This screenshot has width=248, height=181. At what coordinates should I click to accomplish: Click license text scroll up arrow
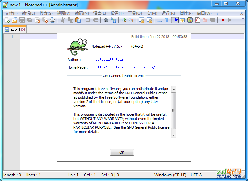tap(174, 89)
